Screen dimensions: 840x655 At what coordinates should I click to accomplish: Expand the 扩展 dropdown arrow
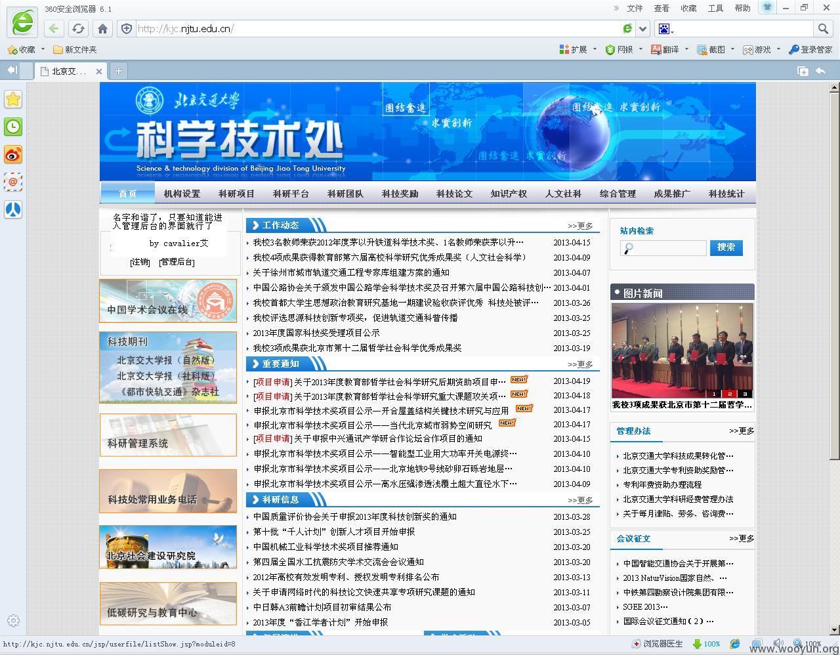pos(595,49)
